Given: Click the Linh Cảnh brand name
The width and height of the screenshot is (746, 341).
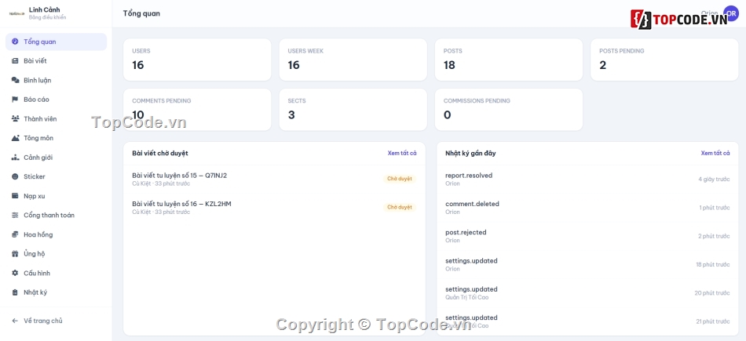Looking at the screenshot, I should point(44,9).
